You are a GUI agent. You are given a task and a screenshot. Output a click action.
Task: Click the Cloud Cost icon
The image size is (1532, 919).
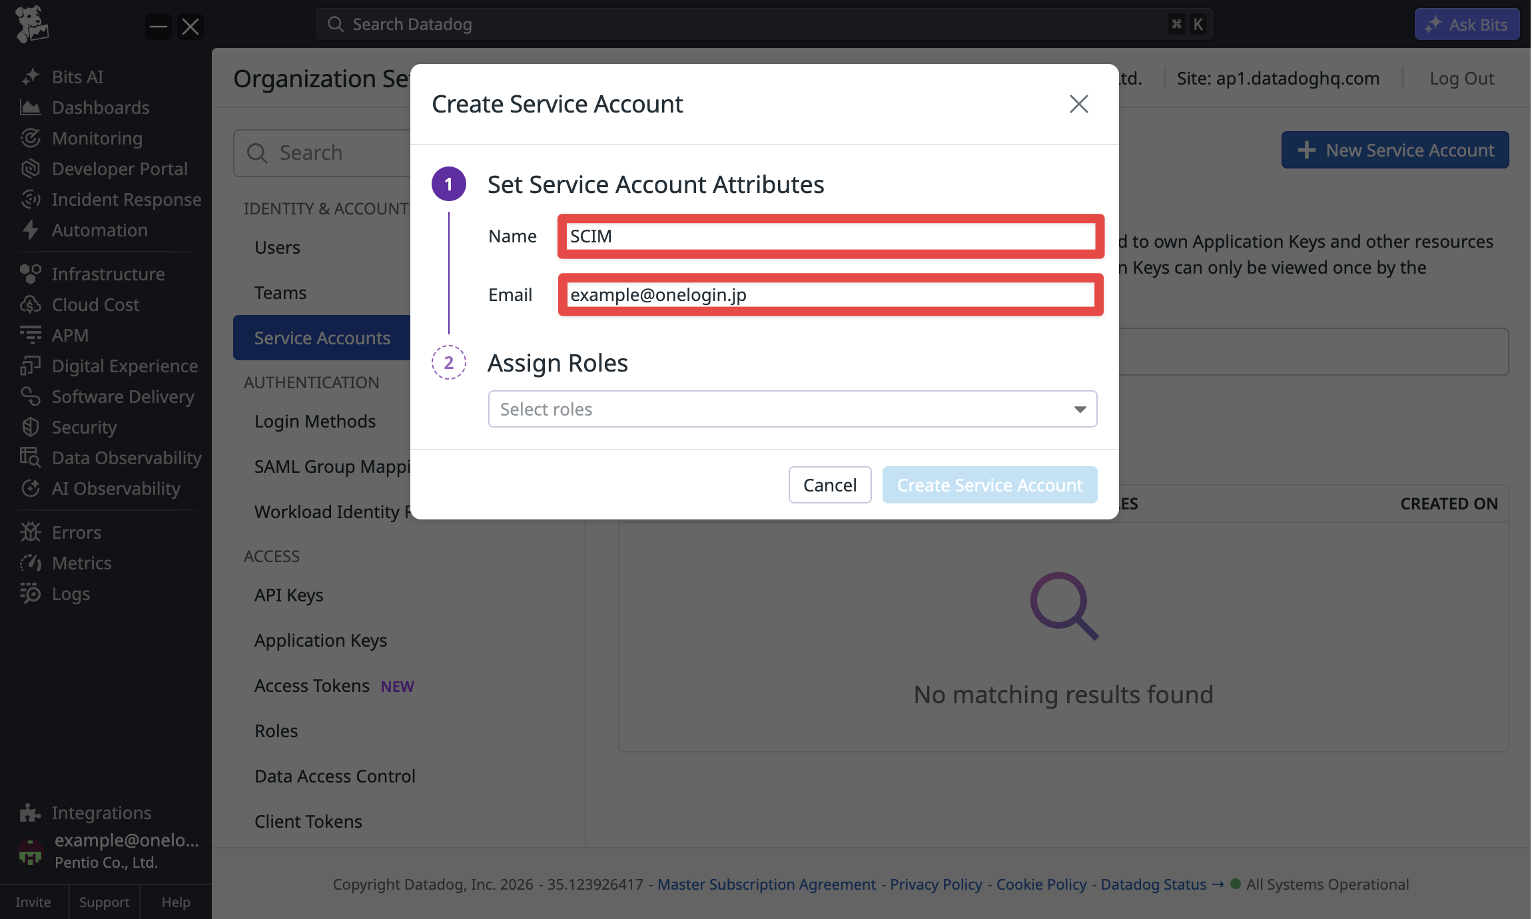click(30, 304)
